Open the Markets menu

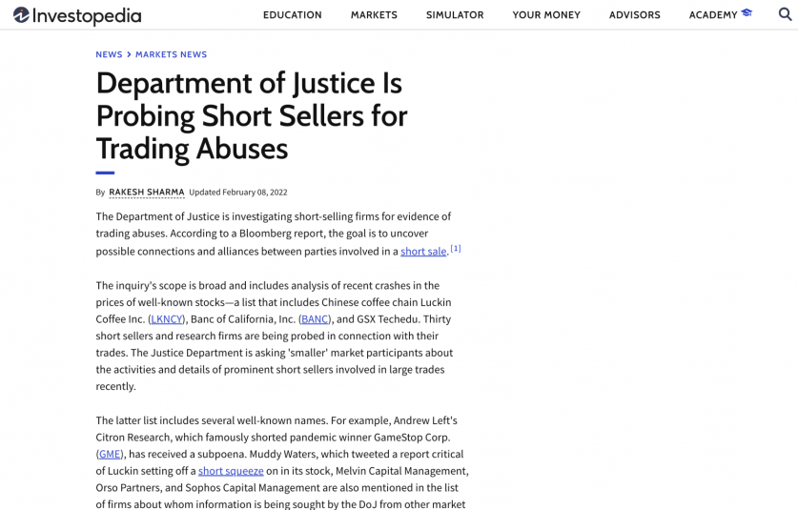[x=374, y=15]
